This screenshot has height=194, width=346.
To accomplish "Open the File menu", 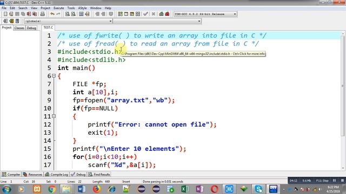I will (4, 8).
